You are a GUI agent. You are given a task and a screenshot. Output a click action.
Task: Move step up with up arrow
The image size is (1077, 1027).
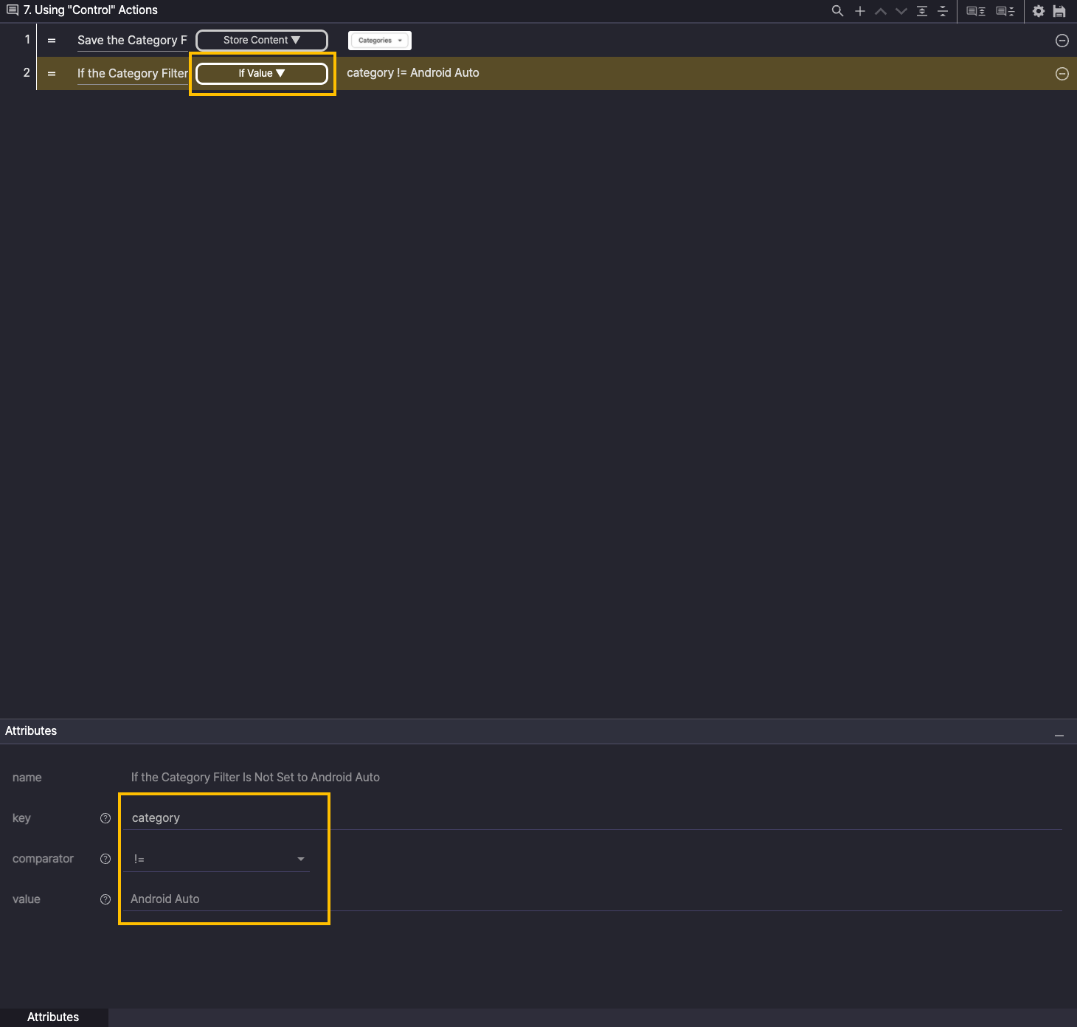880,11
